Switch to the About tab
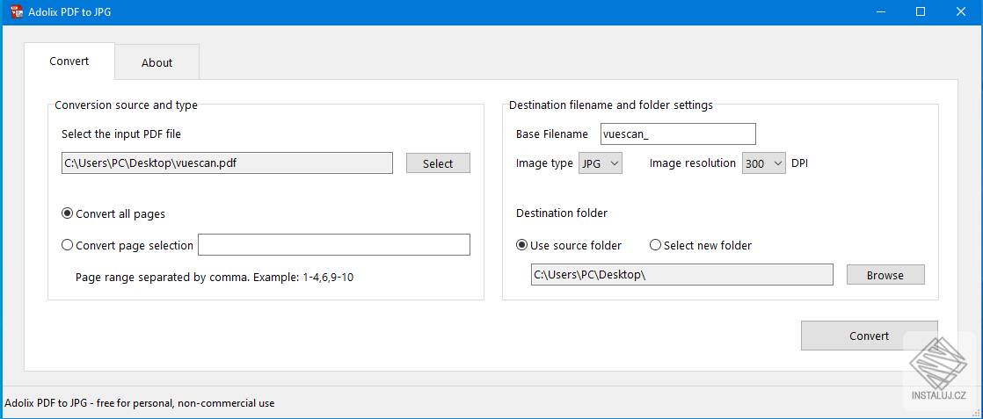Image resolution: width=983 pixels, height=419 pixels. point(157,62)
